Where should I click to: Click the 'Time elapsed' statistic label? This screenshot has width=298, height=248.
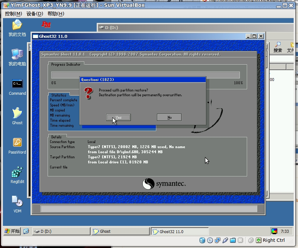(x=60, y=121)
